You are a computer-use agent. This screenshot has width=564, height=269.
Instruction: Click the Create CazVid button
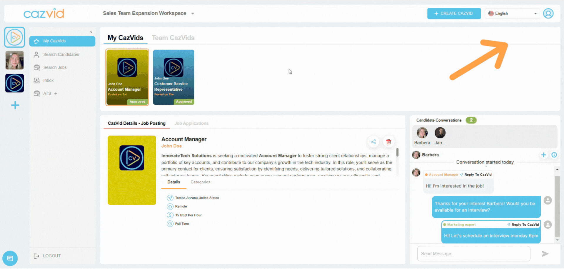(x=454, y=14)
